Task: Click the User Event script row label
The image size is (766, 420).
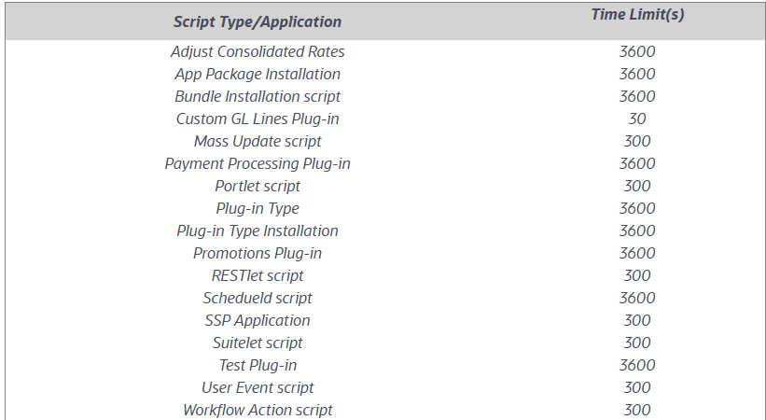Action: (x=258, y=388)
